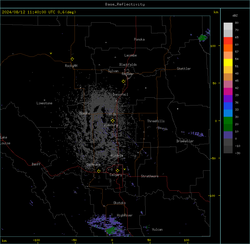
Task: Click the Olds label
Action: coord(113,114)
